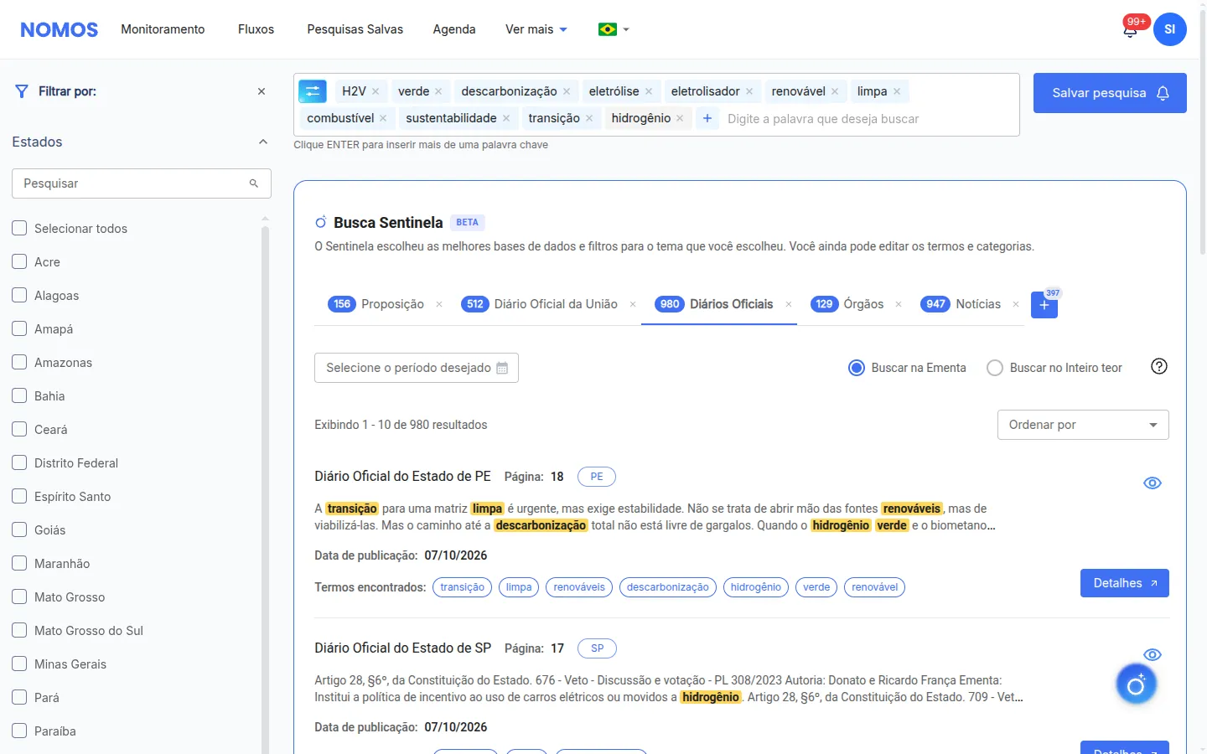Close the Diário Oficial da União tab

pos(633,304)
